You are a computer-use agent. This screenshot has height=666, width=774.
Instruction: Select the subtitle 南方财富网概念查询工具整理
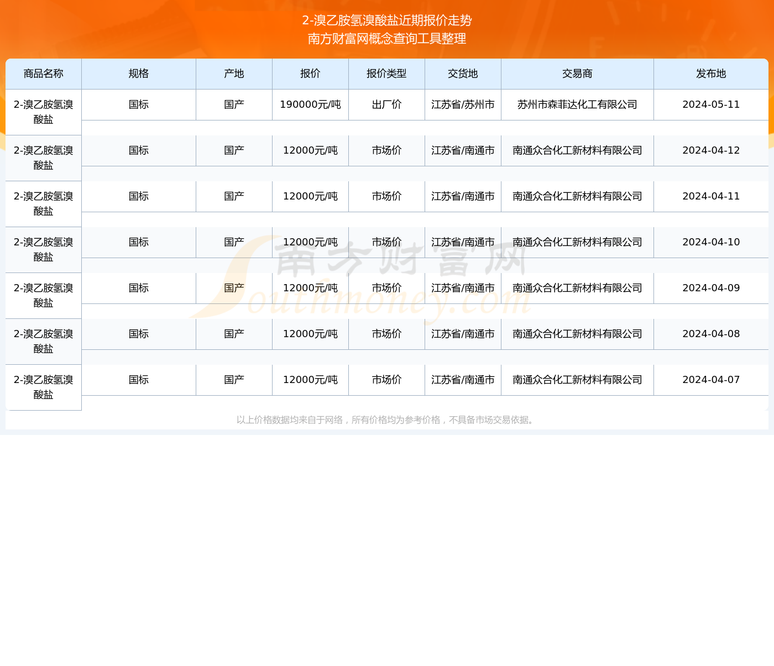pos(387,39)
